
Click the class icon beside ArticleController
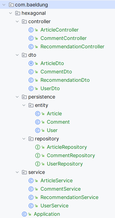[31, 30]
